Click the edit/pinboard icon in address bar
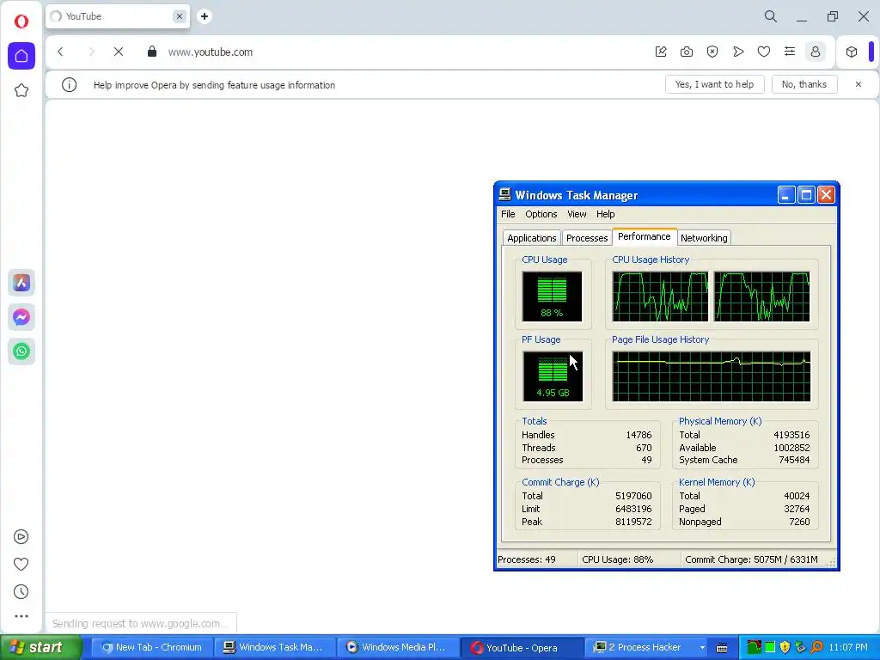Screen dimensions: 880x660 (661, 52)
